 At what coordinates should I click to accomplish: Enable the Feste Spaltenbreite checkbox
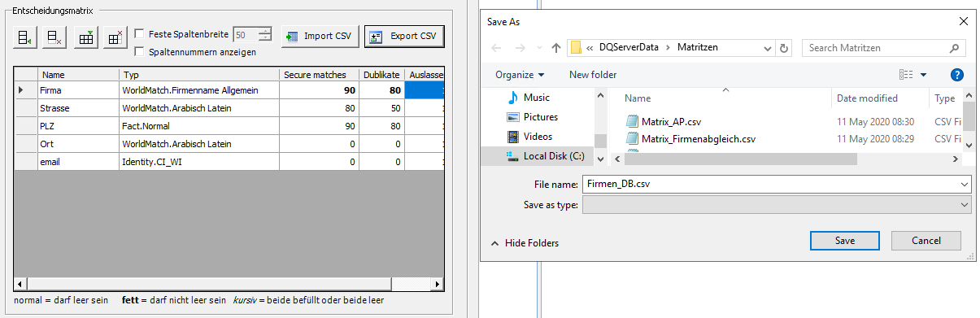[140, 34]
